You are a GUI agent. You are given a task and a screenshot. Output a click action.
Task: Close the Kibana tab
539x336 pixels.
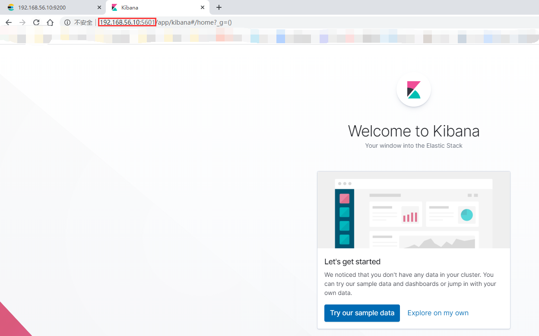click(203, 7)
